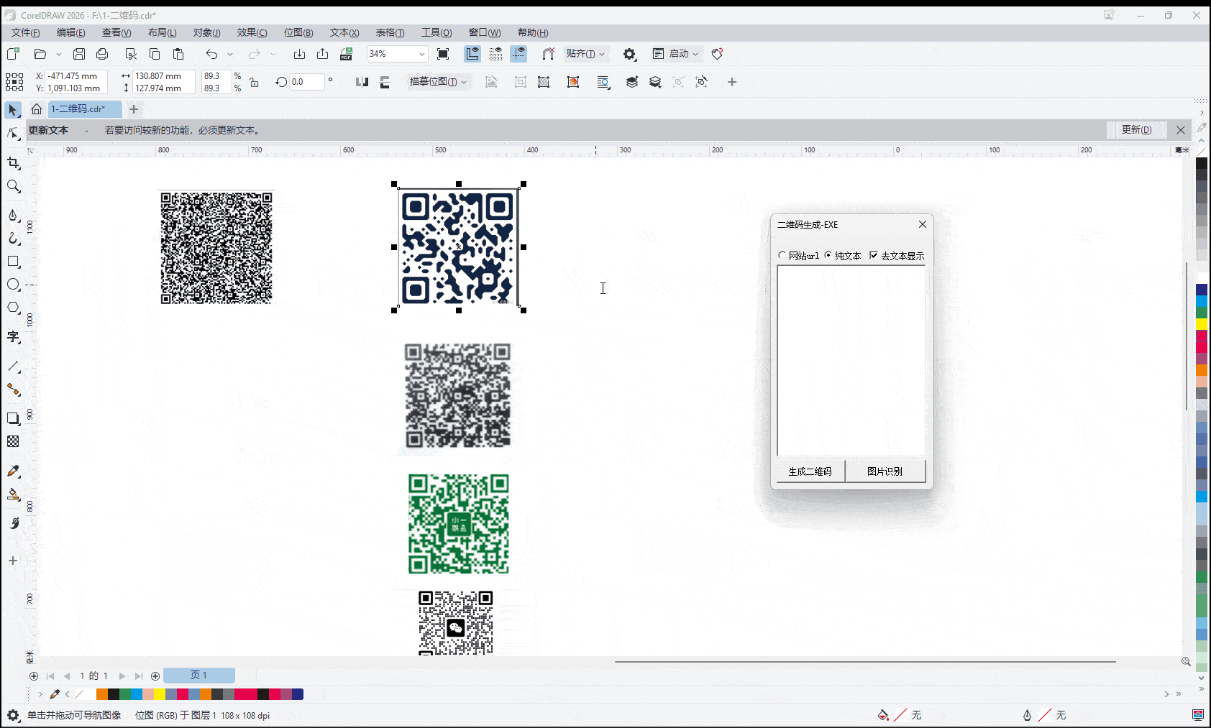The width and height of the screenshot is (1211, 728).
Task: Open Options gear in standard toolbar
Action: pyautogui.click(x=630, y=54)
